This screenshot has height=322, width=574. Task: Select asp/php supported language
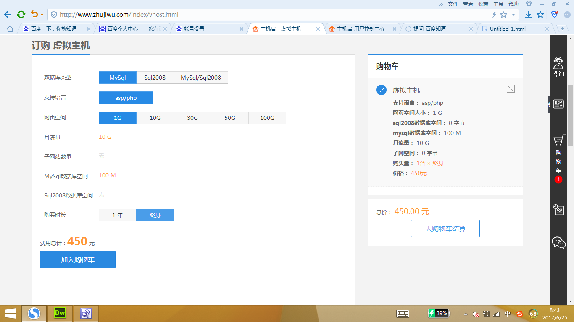coord(126,98)
